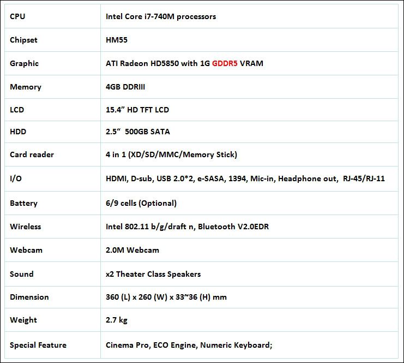Click the 360 (L) x 260 (W) dimension value

[166, 297]
